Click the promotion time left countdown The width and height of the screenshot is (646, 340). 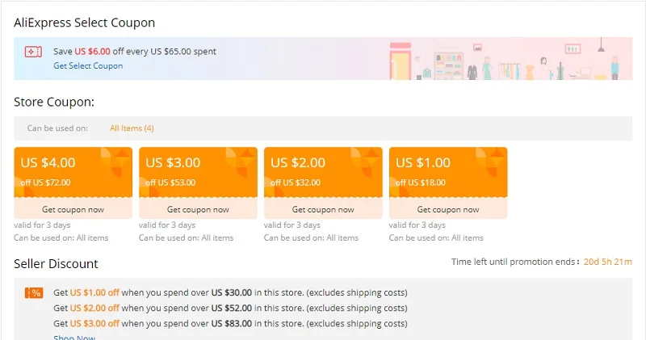point(606,262)
